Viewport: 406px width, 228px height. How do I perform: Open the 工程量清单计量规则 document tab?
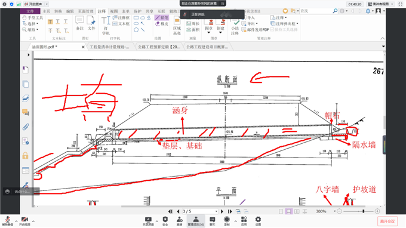109,47
